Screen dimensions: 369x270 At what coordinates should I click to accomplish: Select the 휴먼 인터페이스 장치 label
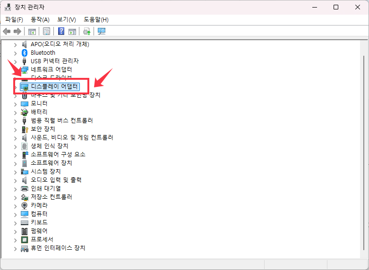click(58, 248)
